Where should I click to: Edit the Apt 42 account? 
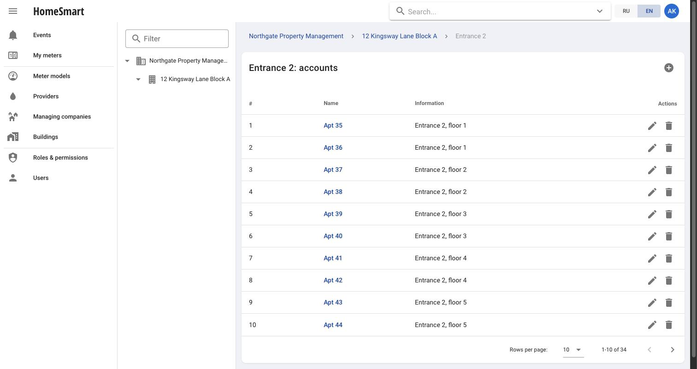click(652, 281)
